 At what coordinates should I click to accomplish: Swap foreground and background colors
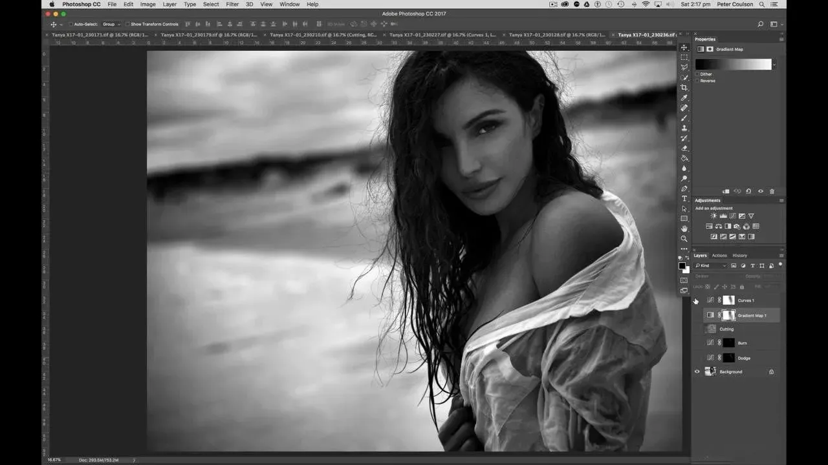point(688,258)
